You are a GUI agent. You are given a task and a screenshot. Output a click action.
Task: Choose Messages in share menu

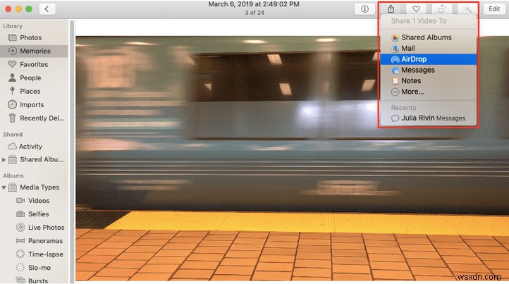(x=428, y=70)
